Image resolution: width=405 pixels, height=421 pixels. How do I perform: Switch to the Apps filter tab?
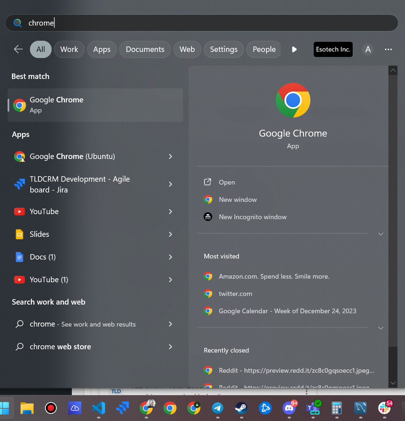(x=102, y=49)
